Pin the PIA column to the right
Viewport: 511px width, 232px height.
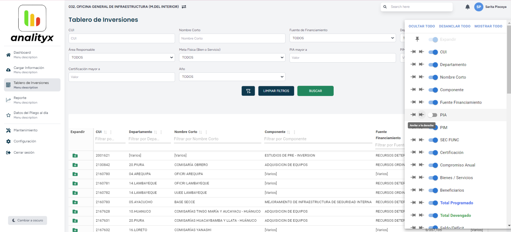pyautogui.click(x=421, y=115)
